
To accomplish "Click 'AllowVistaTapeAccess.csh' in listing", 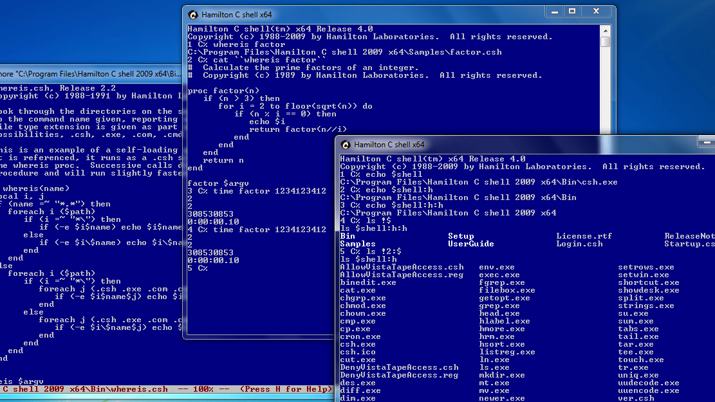I will pos(402,267).
